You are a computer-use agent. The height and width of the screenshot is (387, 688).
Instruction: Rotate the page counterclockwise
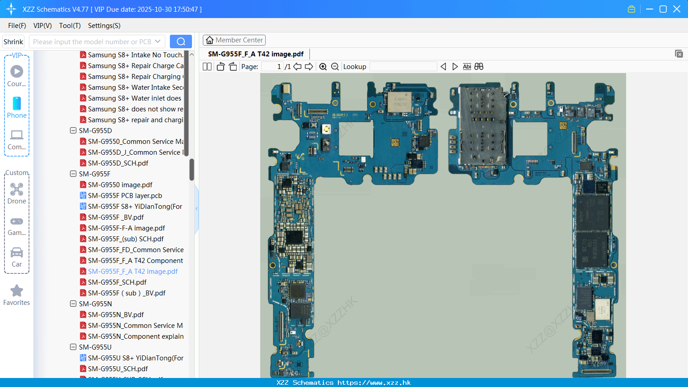(220, 67)
